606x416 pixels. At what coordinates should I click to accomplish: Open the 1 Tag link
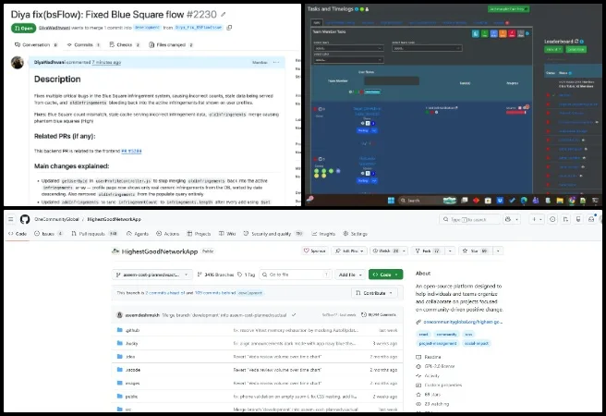click(x=246, y=275)
